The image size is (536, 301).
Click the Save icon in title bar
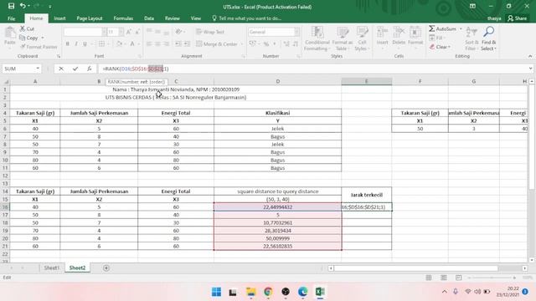tap(11, 6)
